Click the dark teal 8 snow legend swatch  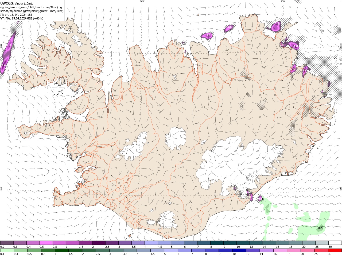pos(217,243)
